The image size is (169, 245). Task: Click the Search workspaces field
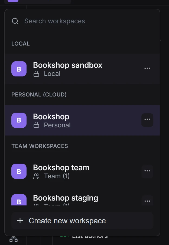pos(82,21)
